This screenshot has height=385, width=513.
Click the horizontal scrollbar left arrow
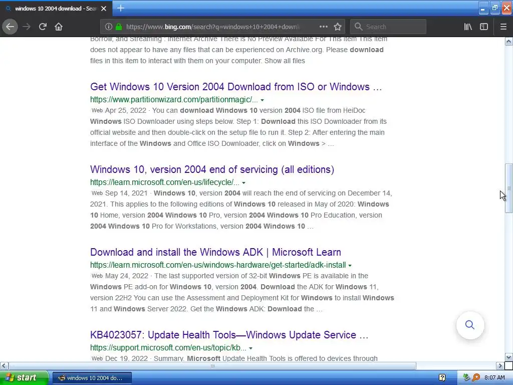pos(4,365)
